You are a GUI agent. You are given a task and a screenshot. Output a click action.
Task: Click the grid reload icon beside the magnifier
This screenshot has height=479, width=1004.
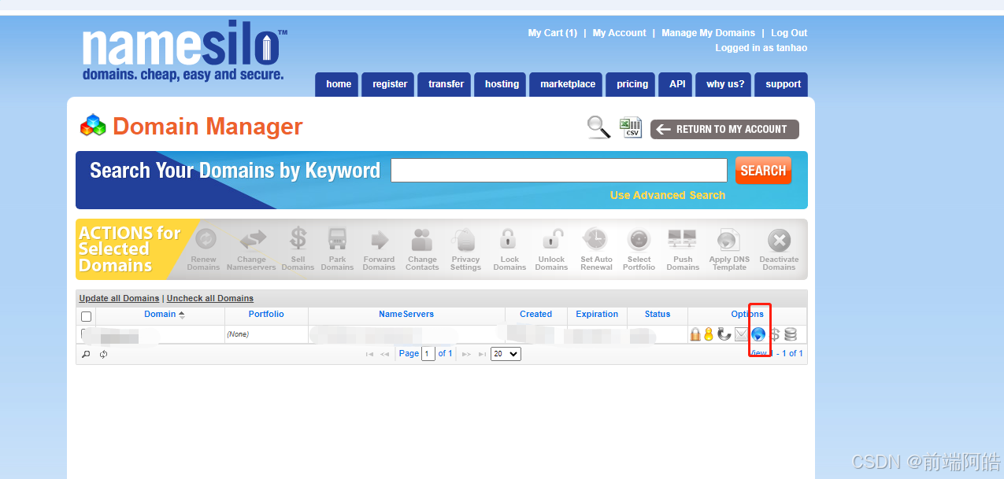(x=103, y=354)
